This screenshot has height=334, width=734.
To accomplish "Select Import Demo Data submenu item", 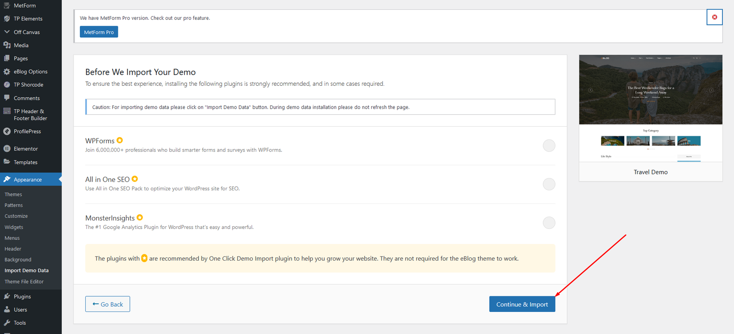I will point(27,271).
